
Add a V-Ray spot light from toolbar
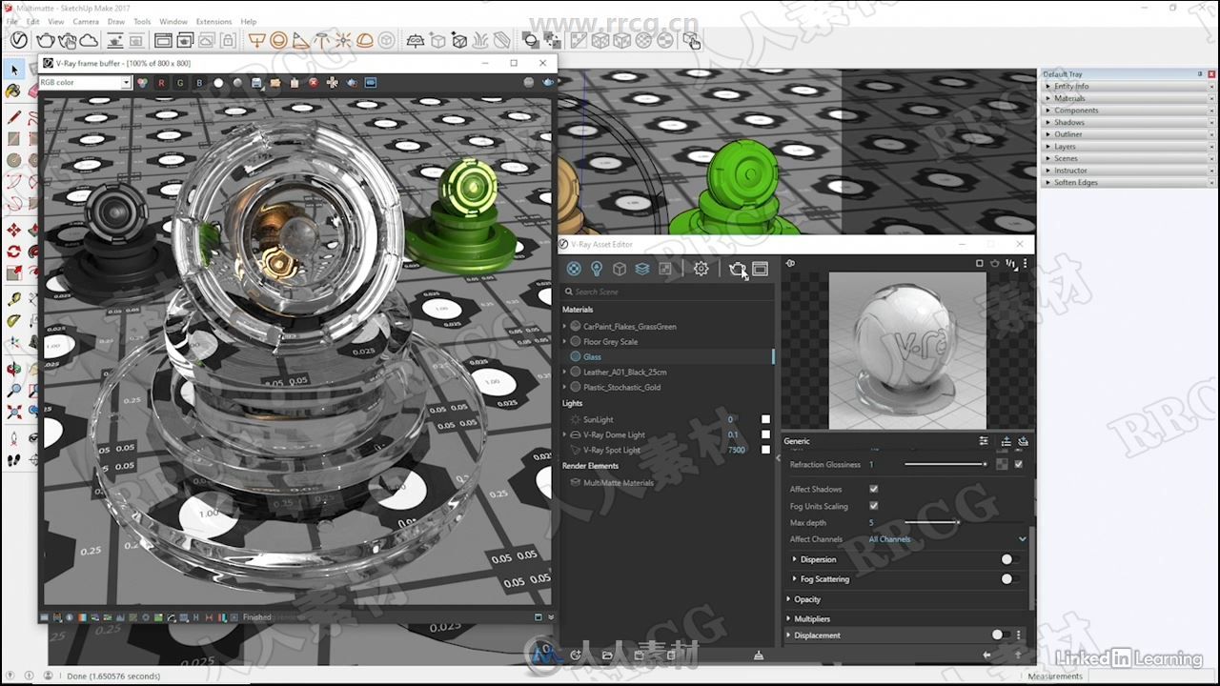pyautogui.click(x=300, y=40)
